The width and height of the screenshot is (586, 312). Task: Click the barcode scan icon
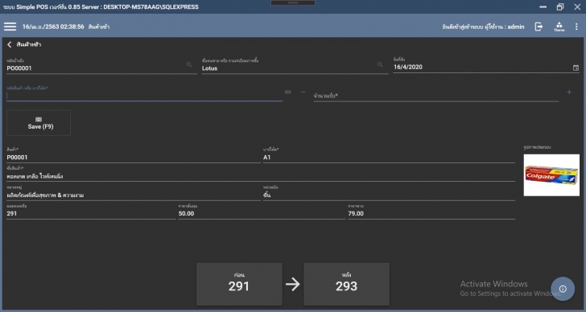click(x=288, y=92)
